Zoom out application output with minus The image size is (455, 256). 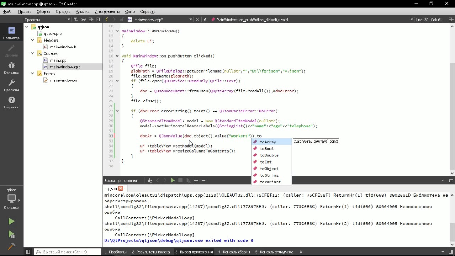[x=203, y=181]
